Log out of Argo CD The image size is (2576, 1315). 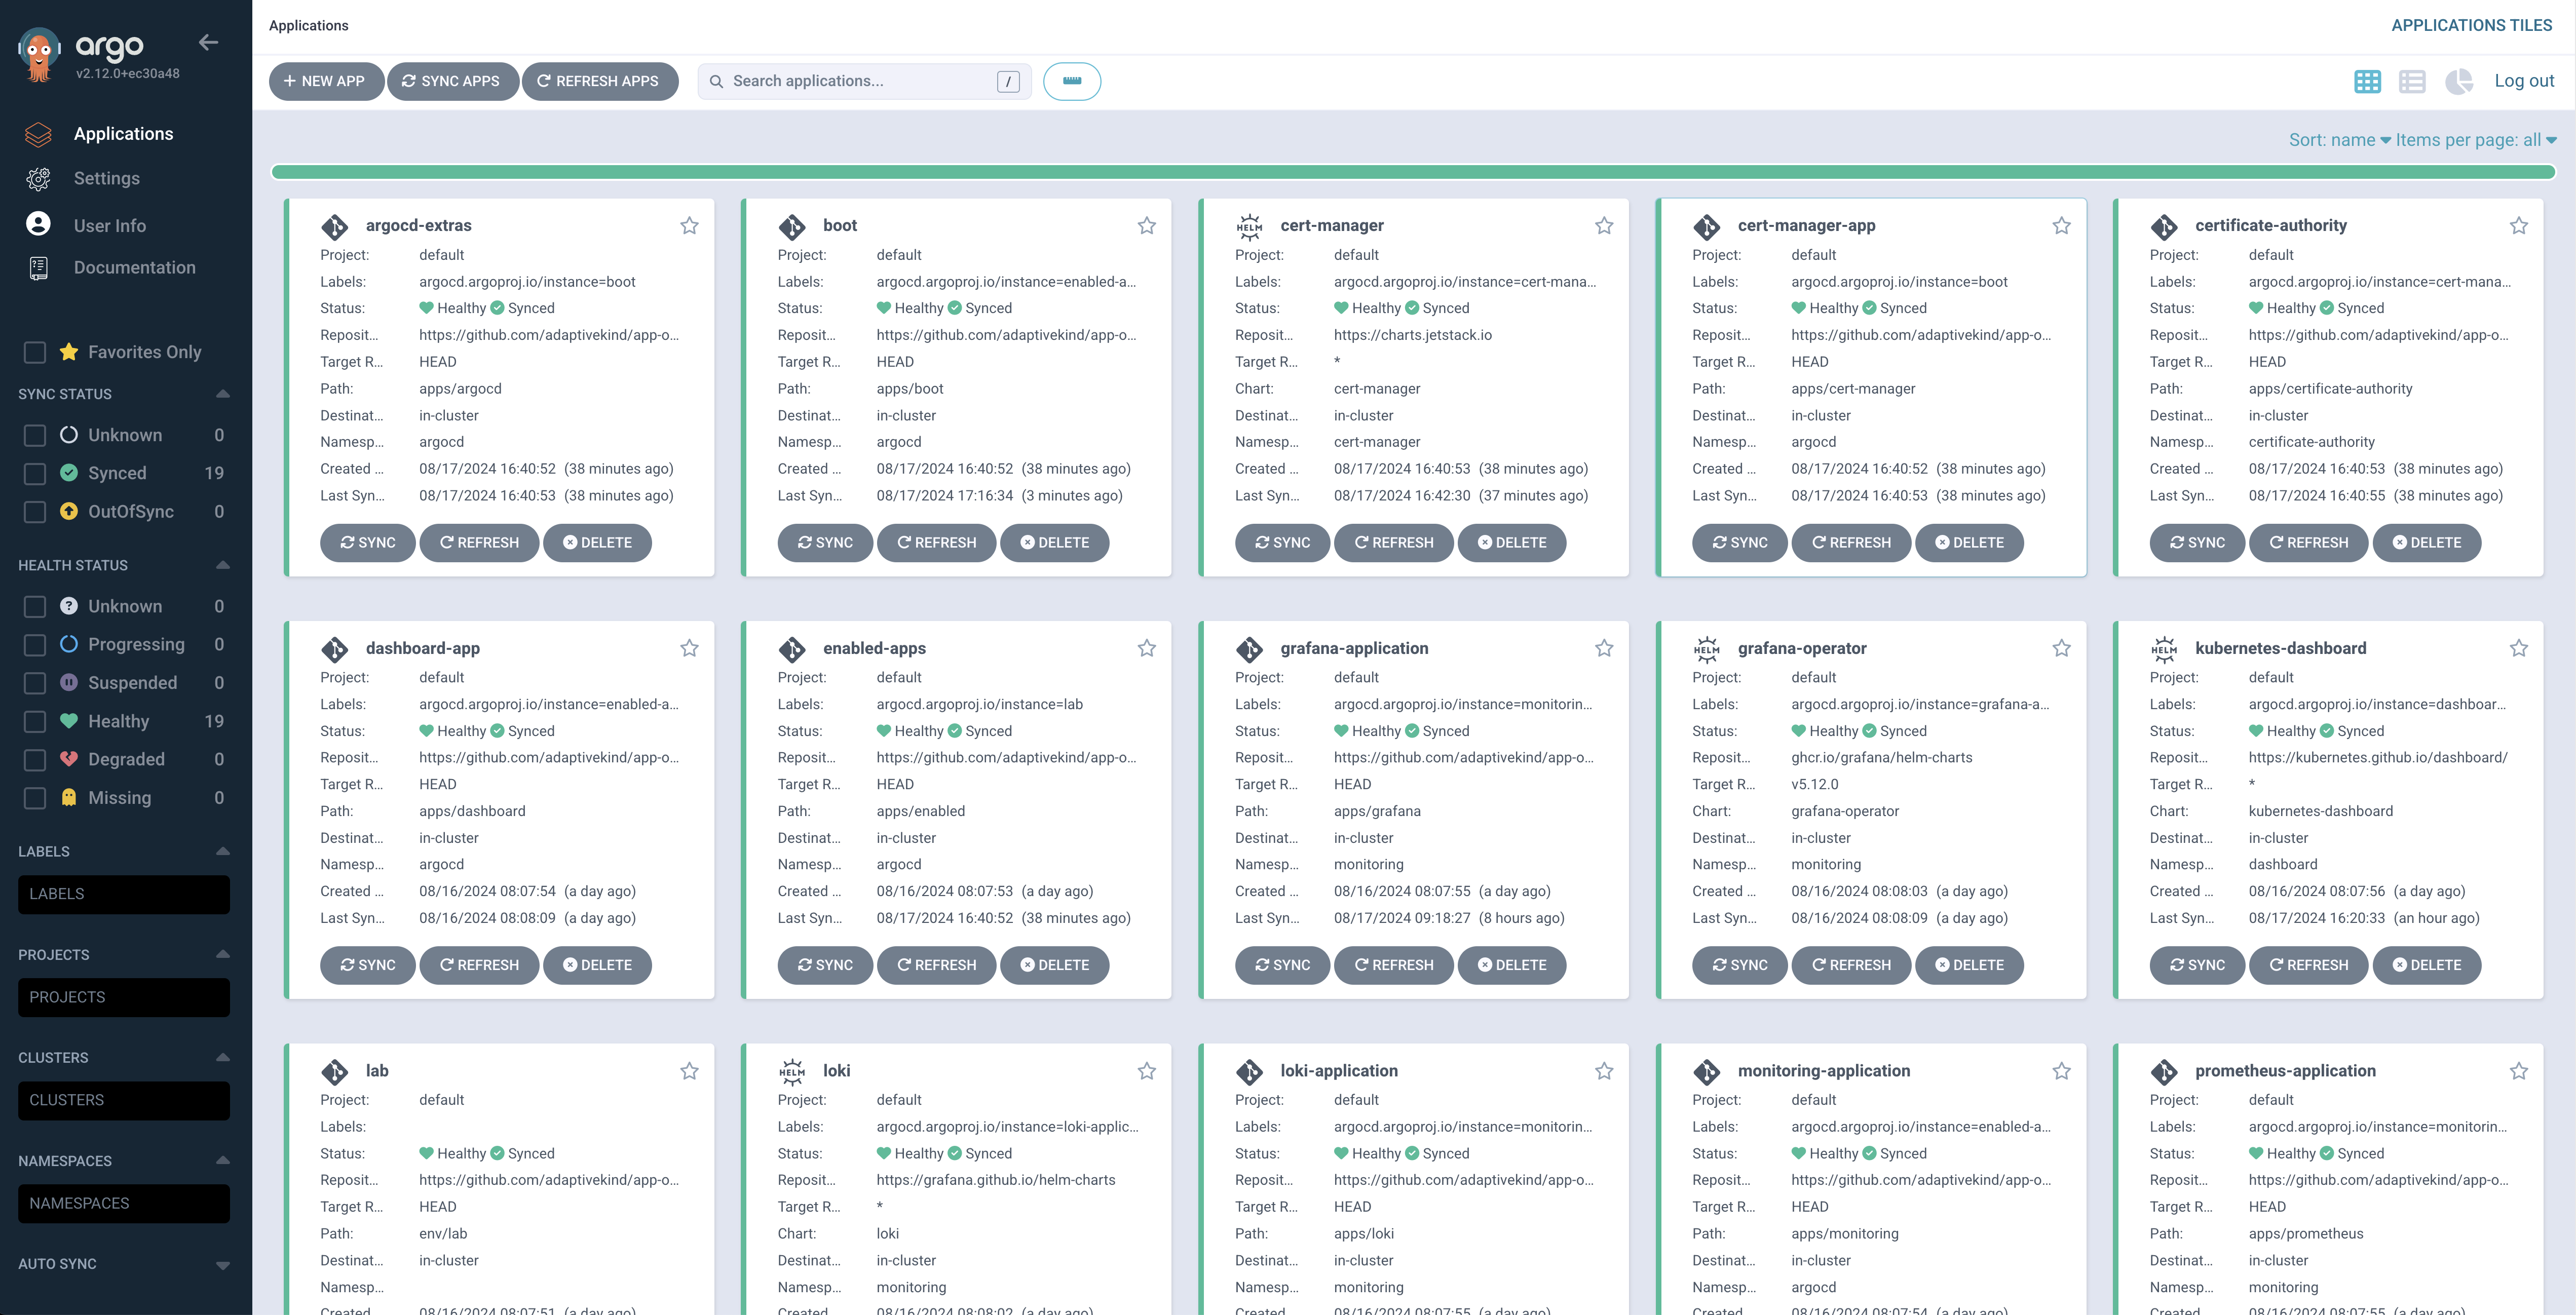pos(2524,81)
